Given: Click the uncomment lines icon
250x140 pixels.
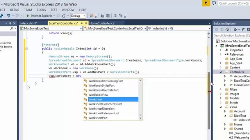Looking at the screenshot, I should (121, 16).
